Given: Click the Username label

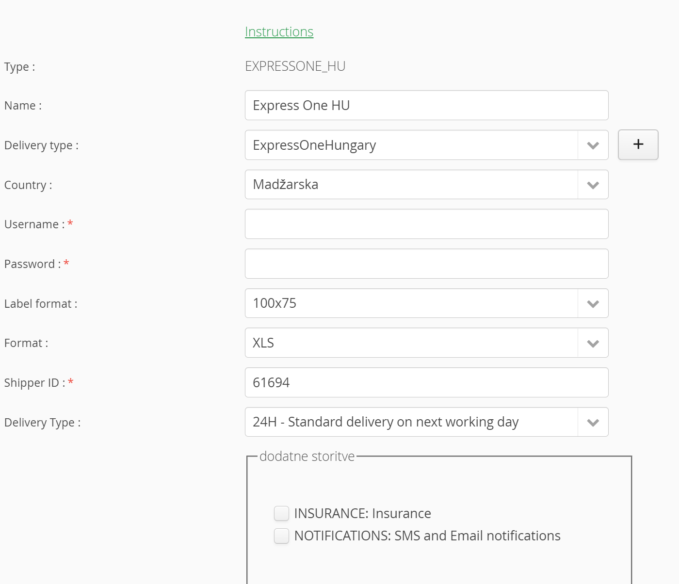Looking at the screenshot, I should click(x=34, y=224).
